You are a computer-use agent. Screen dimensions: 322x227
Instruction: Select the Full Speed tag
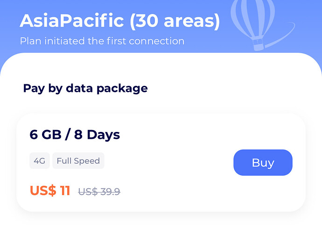click(x=78, y=161)
